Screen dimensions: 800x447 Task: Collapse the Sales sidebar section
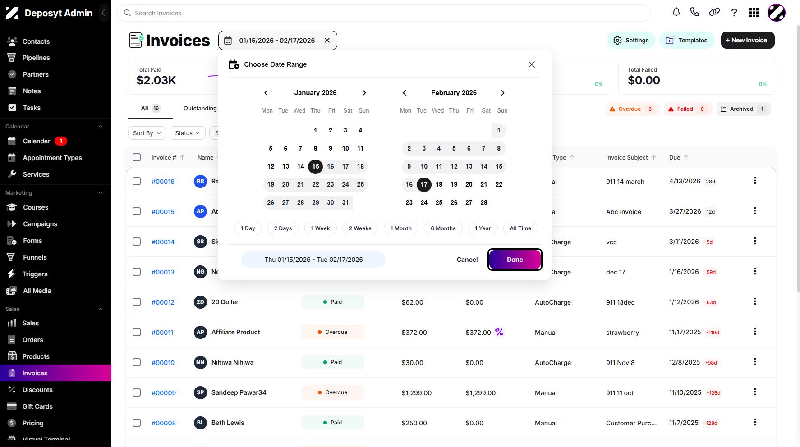tap(101, 309)
